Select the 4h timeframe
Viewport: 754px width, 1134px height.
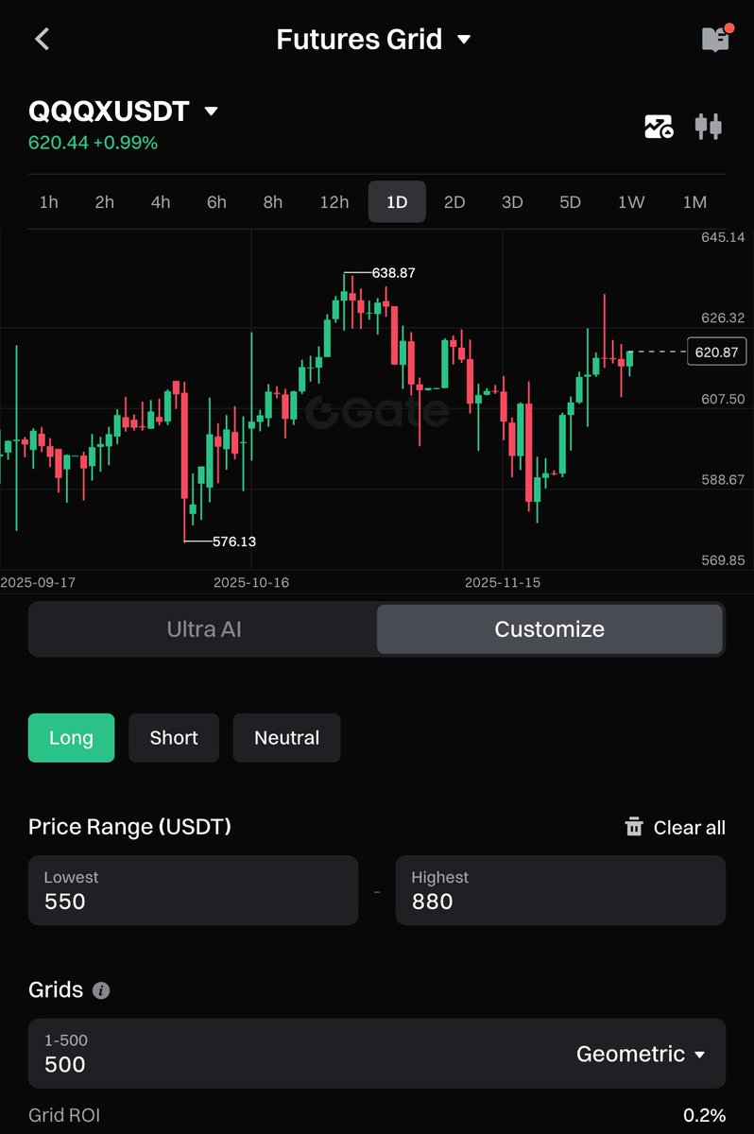[x=161, y=202]
